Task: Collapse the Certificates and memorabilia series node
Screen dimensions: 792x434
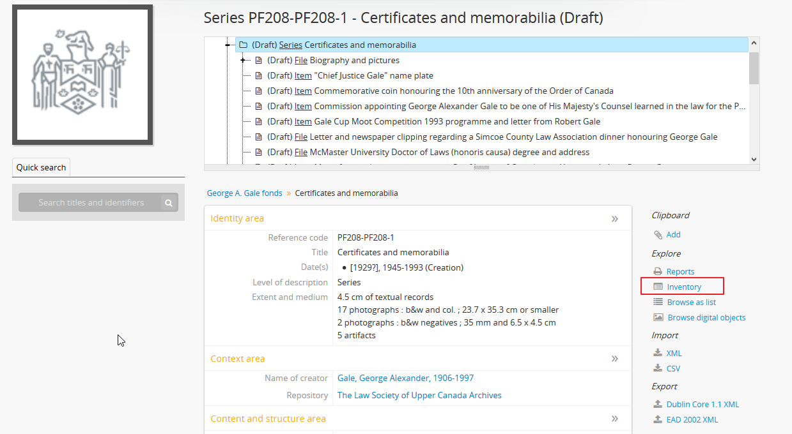Action: coord(228,45)
